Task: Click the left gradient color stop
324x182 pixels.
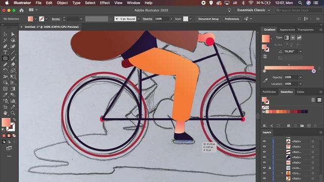Action: [264, 71]
